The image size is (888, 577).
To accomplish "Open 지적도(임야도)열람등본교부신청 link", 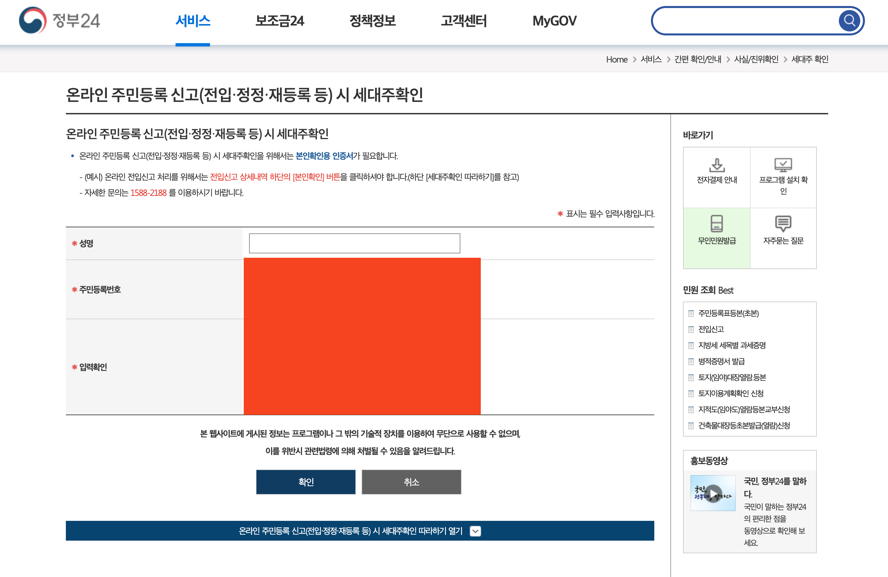I will 744,410.
